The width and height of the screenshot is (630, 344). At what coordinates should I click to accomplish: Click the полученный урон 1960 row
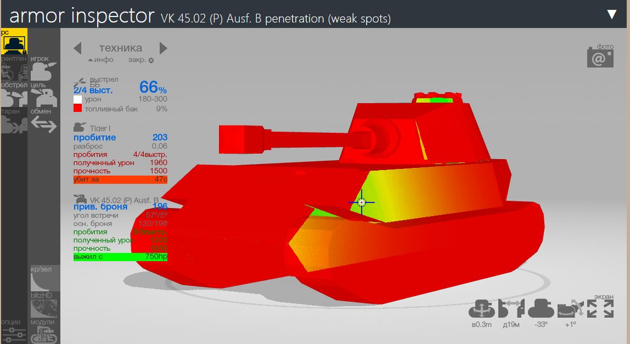[120, 163]
